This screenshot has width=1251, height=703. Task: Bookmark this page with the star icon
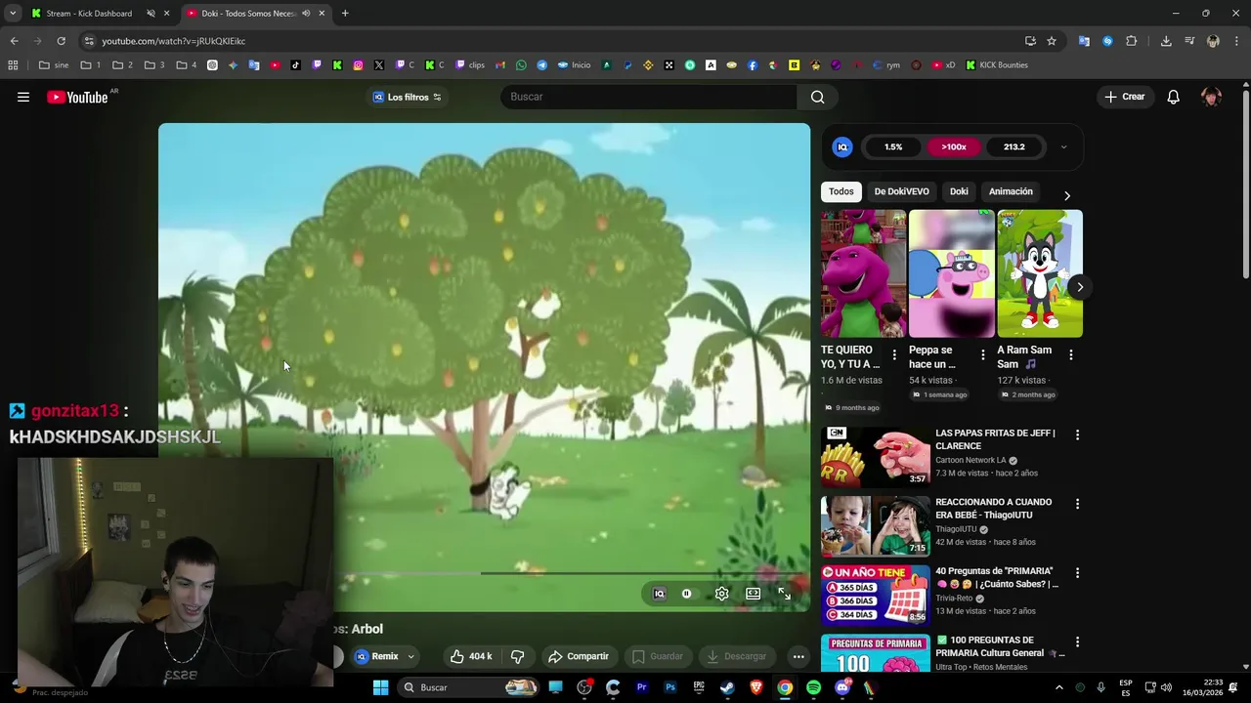[x=1052, y=41]
